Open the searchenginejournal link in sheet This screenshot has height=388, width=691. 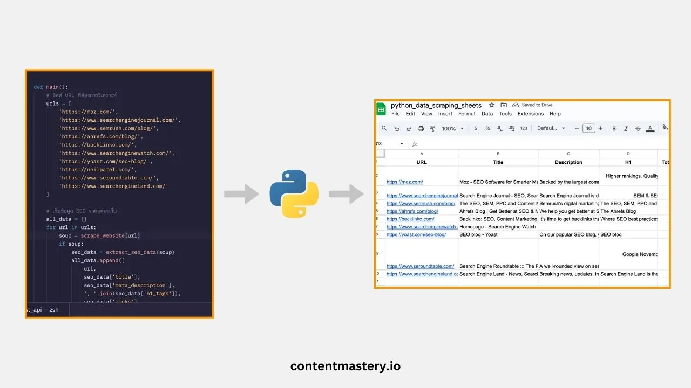(x=422, y=196)
